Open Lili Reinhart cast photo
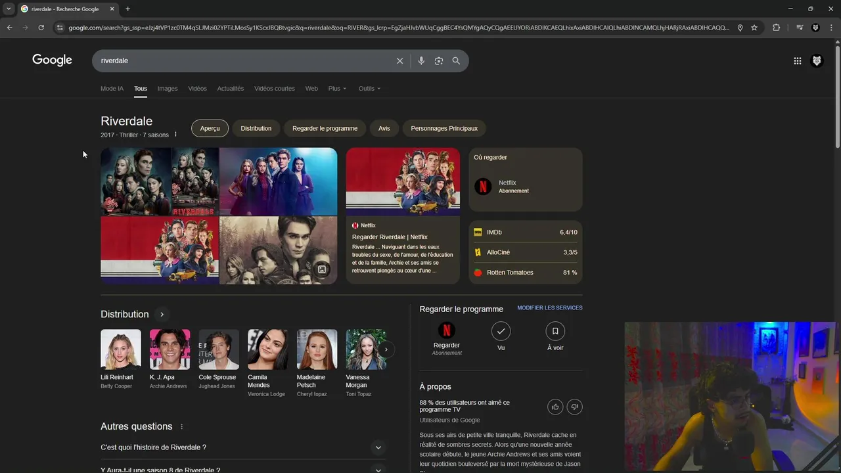This screenshot has width=841, height=473. coord(121,349)
